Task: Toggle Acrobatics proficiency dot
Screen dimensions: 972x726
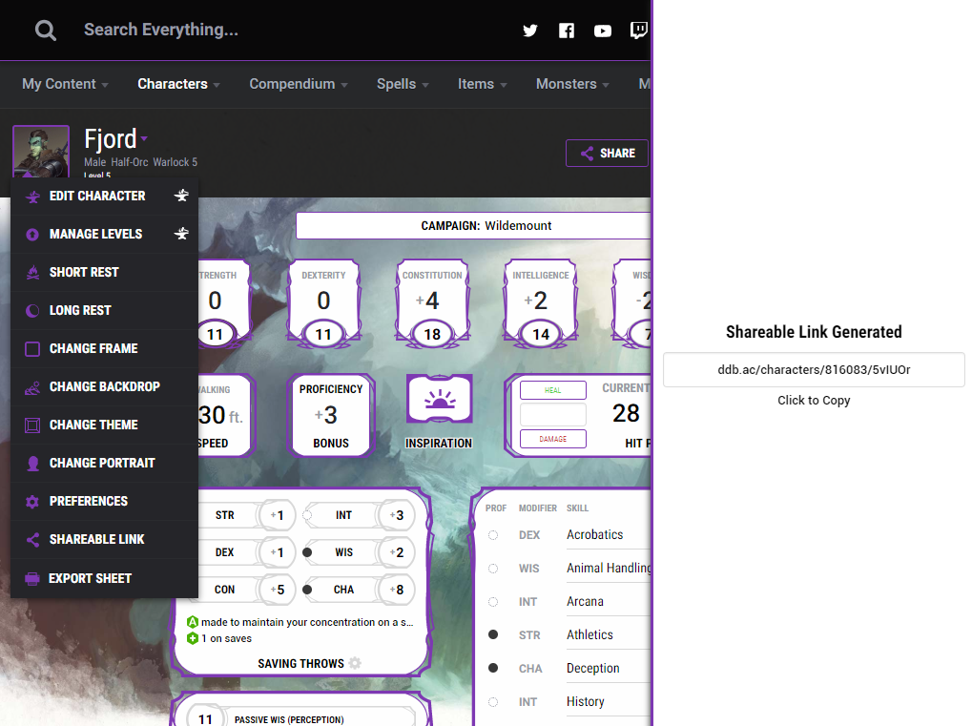Action: pos(493,535)
